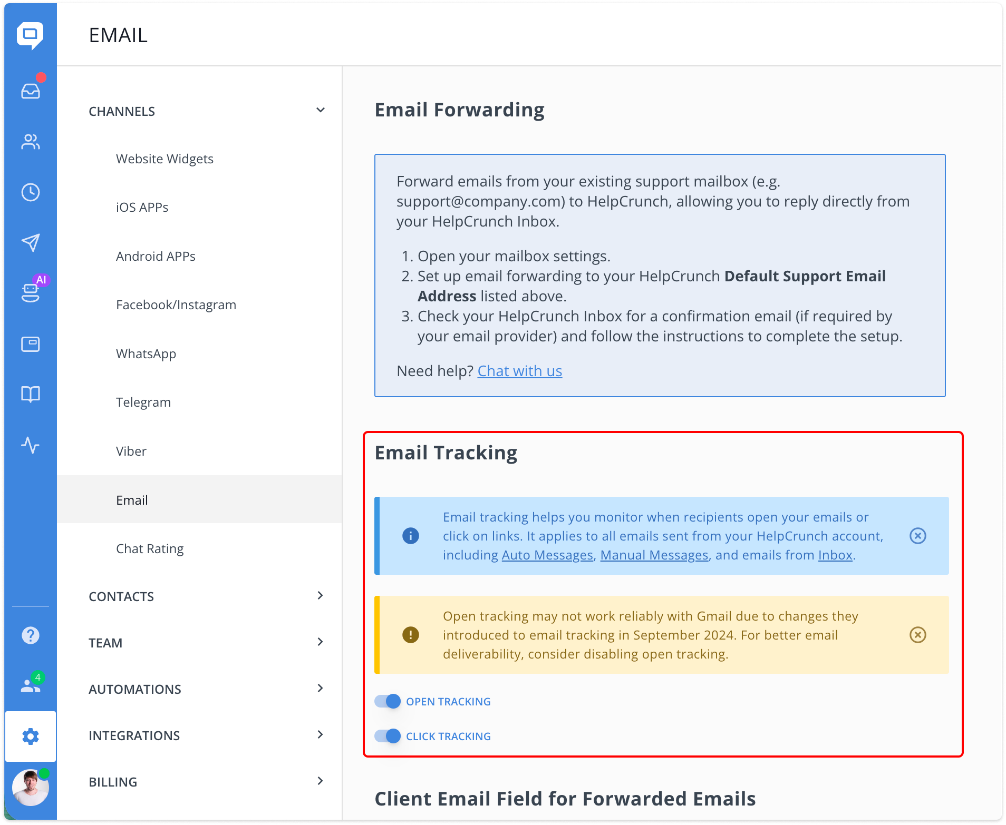Select the Contacts icon in sidebar

click(31, 141)
